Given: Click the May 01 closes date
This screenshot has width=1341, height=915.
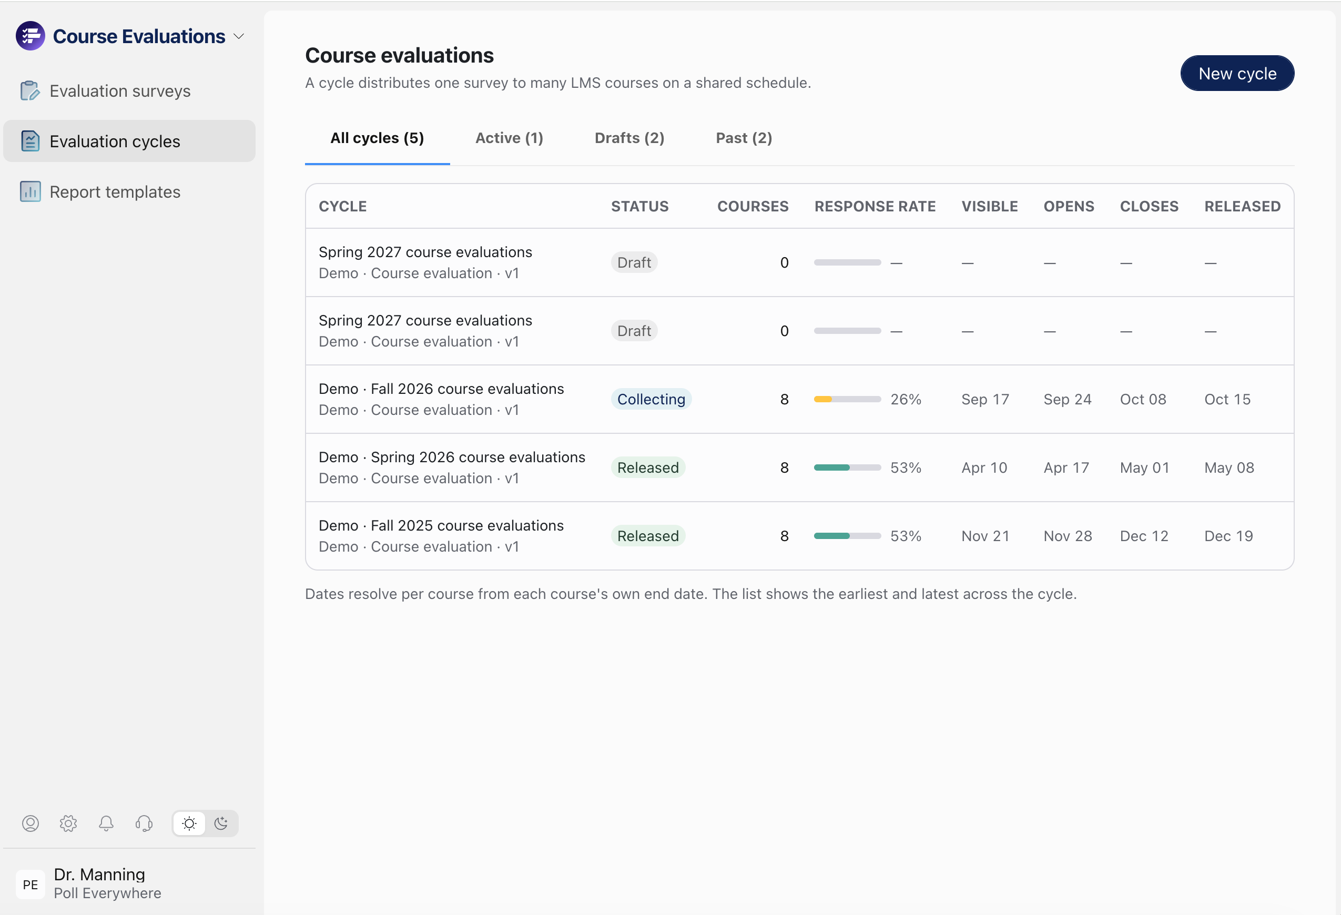Looking at the screenshot, I should (x=1144, y=467).
